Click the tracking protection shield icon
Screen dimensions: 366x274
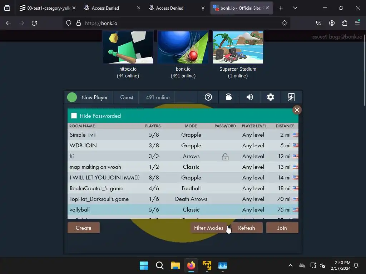68,23
